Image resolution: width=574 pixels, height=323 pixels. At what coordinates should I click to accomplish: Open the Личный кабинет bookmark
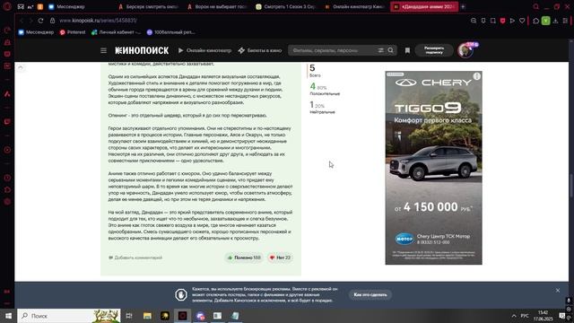pyautogui.click(x=116, y=32)
